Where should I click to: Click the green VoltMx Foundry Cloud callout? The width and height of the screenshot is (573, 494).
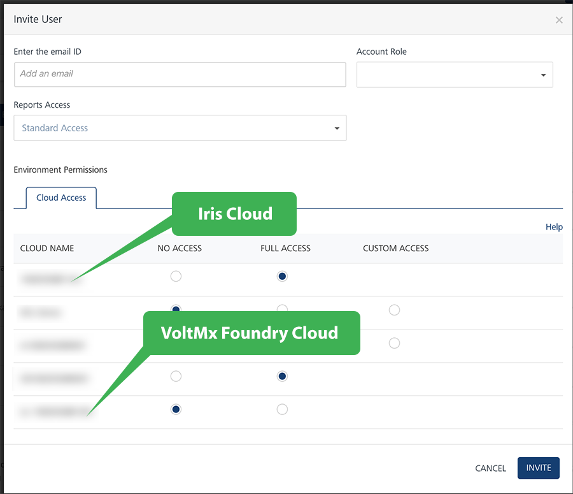[250, 333]
